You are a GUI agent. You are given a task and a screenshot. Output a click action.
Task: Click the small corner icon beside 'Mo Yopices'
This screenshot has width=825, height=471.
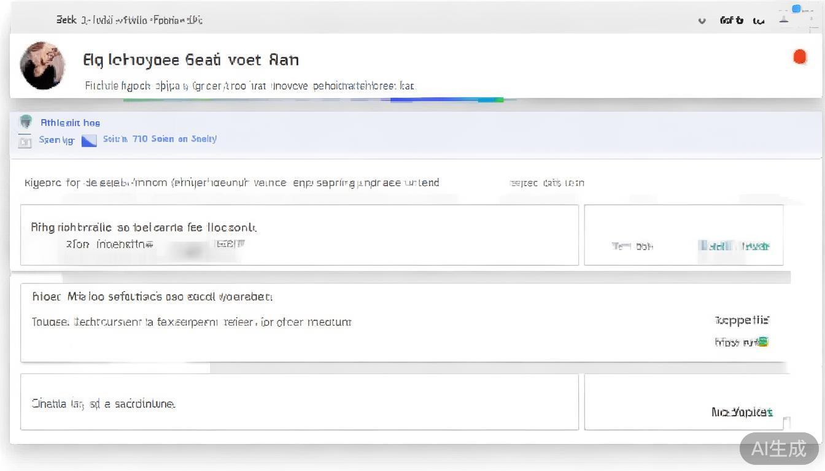click(x=786, y=422)
